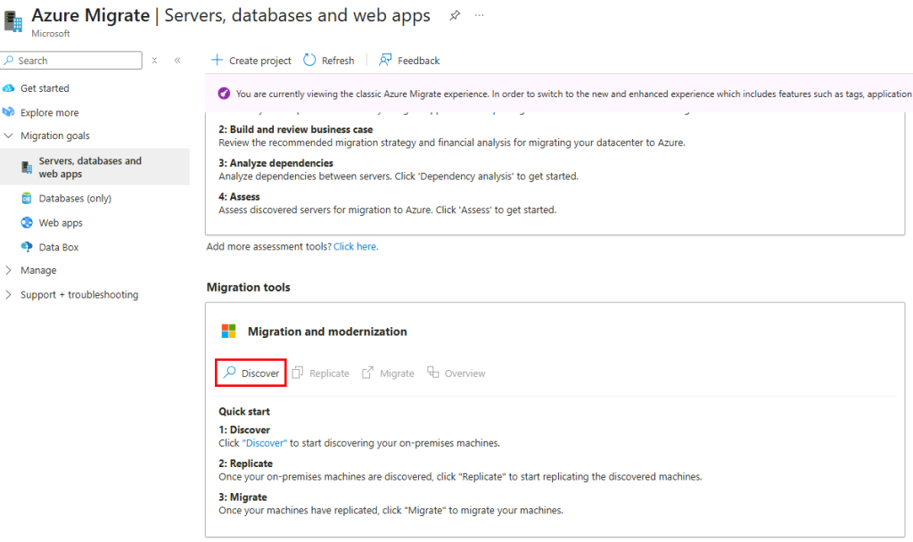
Task: Open the more options ellipsis in header
Action: [x=479, y=15]
